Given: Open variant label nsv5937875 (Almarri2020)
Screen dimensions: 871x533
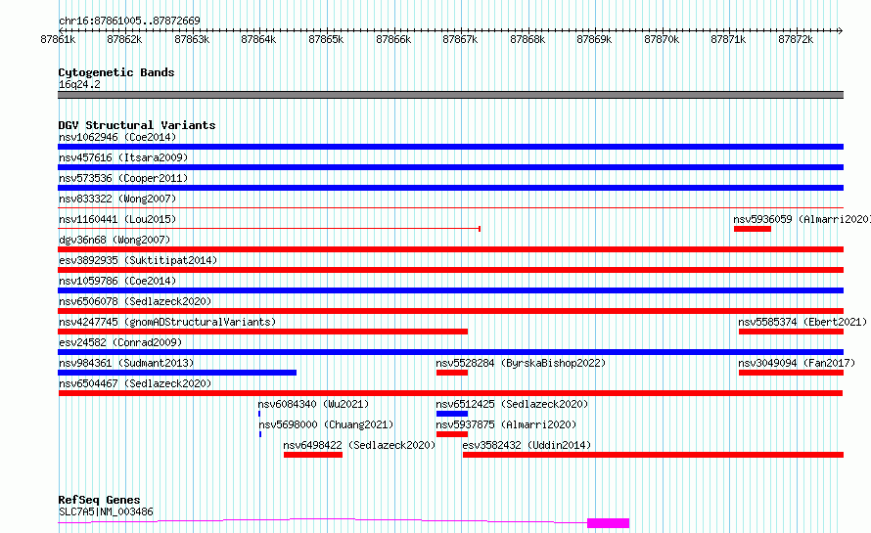Looking at the screenshot, I should 506,424.
